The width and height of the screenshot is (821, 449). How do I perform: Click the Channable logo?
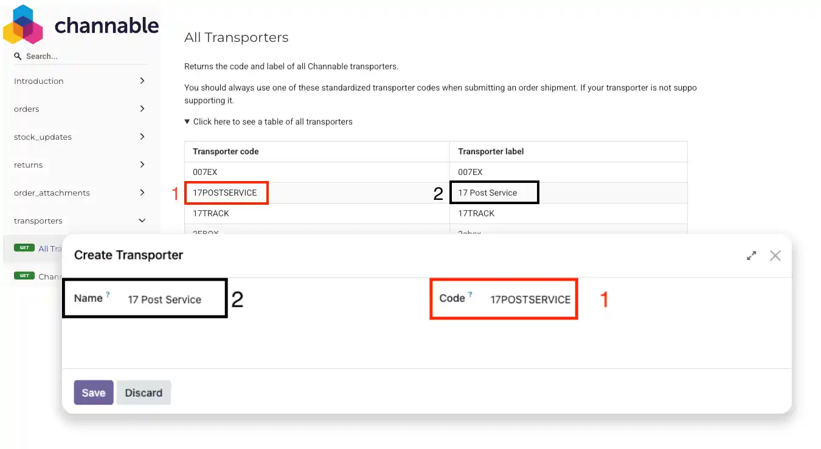click(x=81, y=25)
